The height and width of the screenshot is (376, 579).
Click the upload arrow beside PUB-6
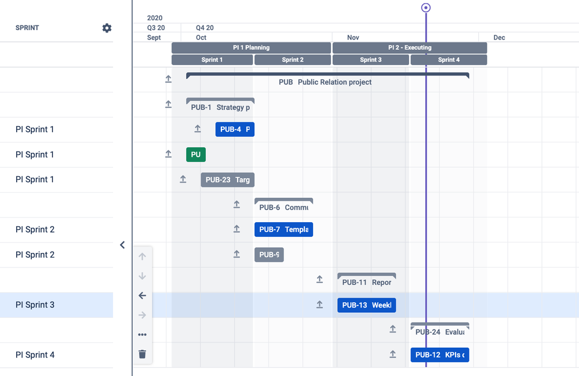tap(236, 204)
